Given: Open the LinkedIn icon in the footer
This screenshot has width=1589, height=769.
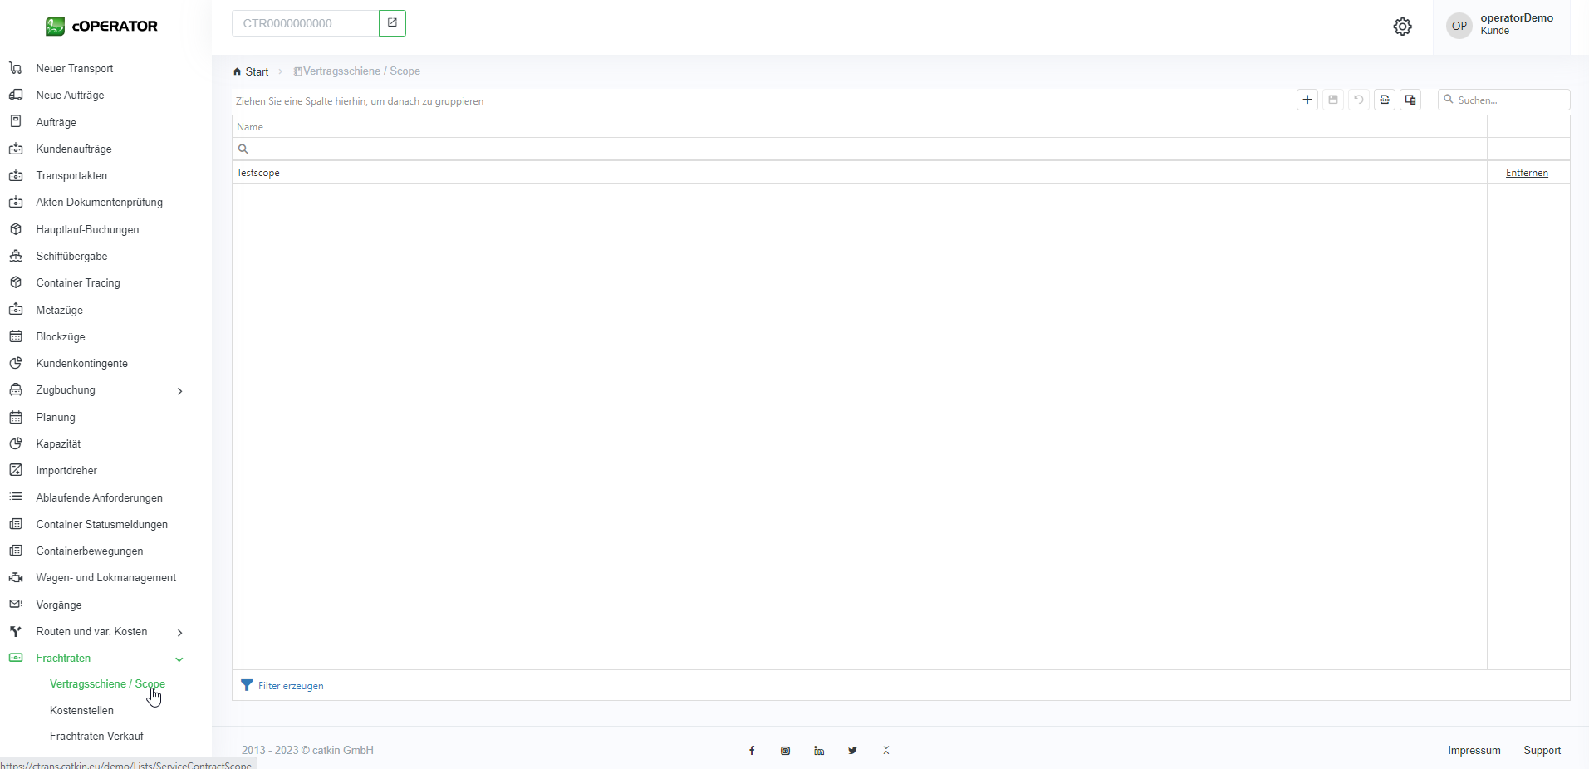Looking at the screenshot, I should click(819, 751).
